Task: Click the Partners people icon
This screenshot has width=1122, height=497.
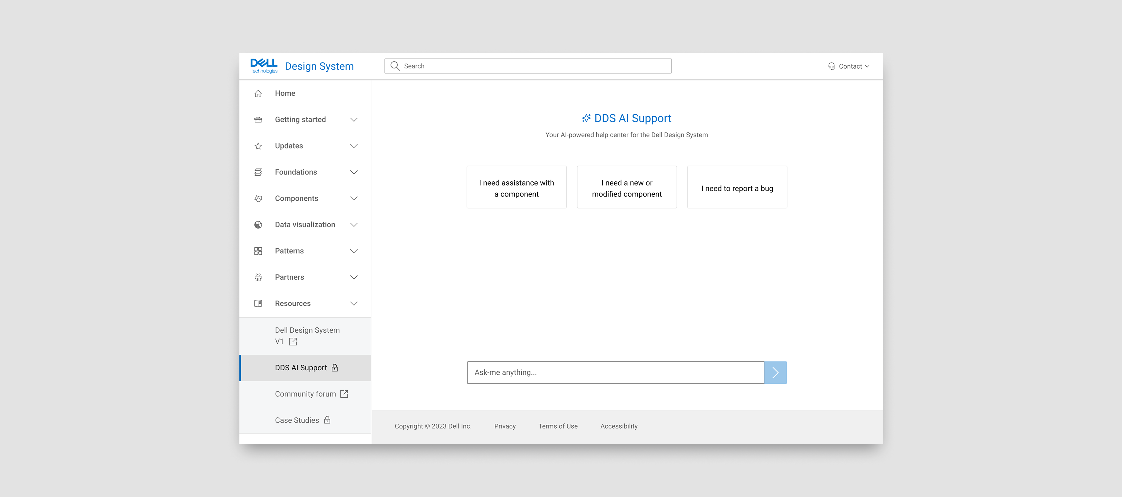Action: click(258, 277)
